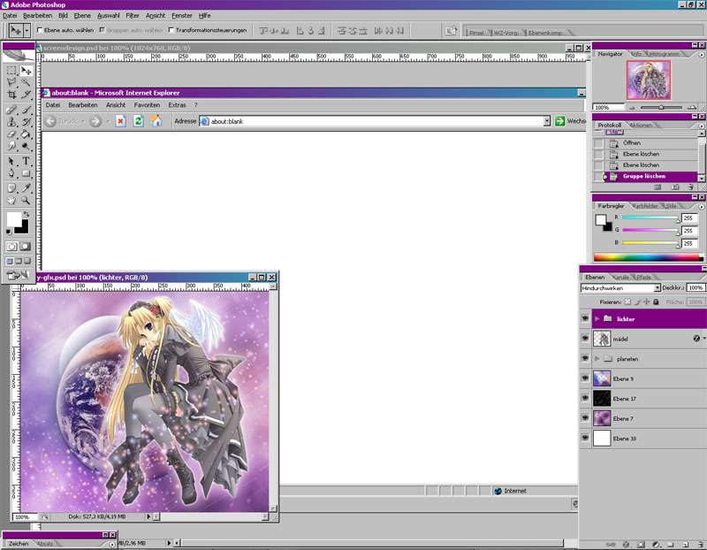Hide the 'planeten' group

[x=585, y=358]
